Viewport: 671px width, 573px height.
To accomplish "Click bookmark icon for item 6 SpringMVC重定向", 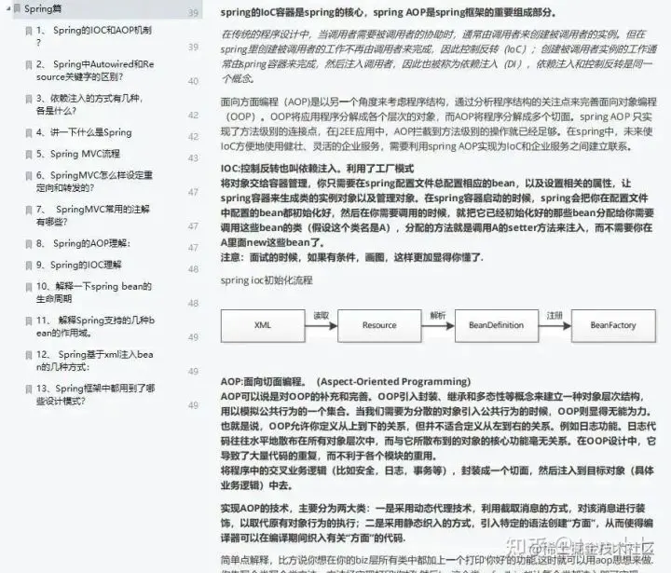I will (29, 176).
